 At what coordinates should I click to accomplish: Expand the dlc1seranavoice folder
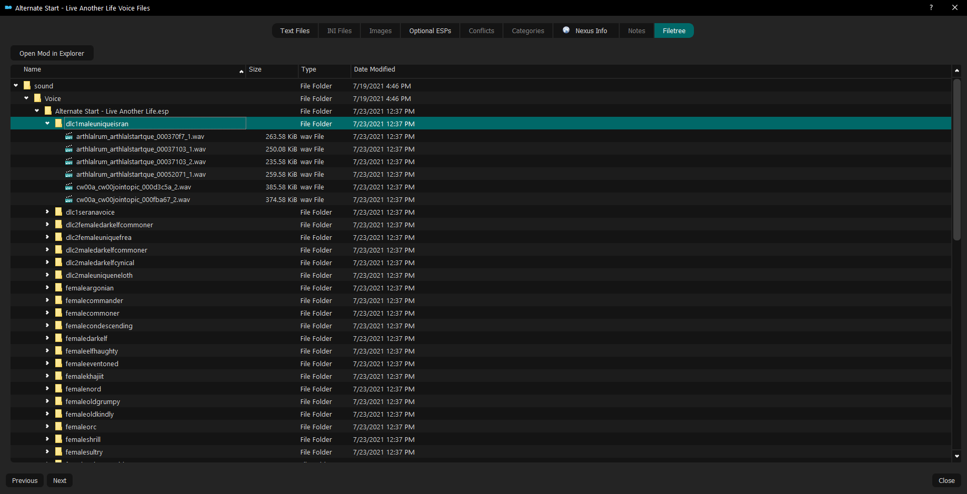(47, 211)
